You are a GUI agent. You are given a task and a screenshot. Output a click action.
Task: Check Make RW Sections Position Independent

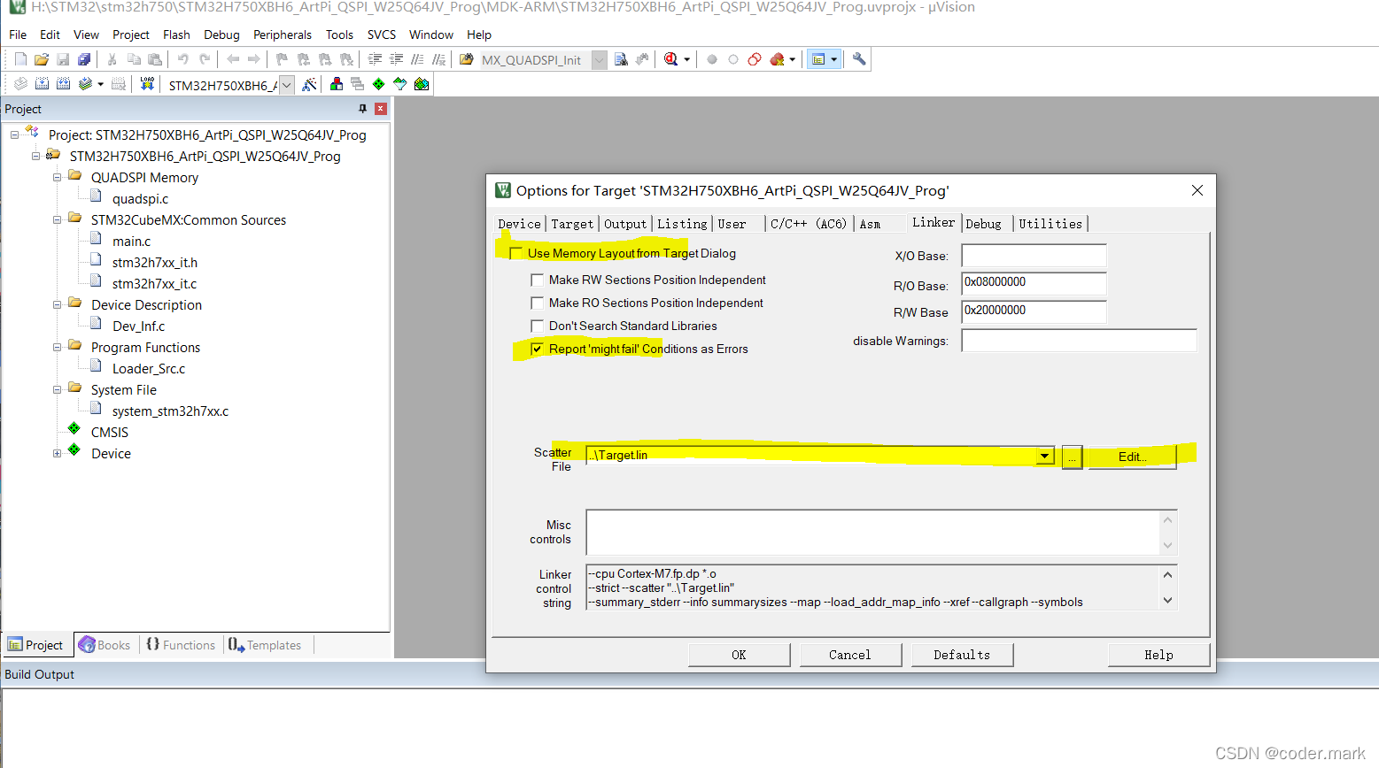537,280
